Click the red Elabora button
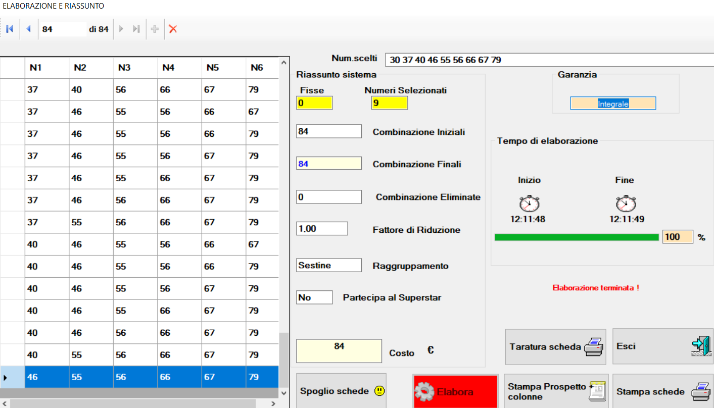714x408 pixels. tap(455, 391)
